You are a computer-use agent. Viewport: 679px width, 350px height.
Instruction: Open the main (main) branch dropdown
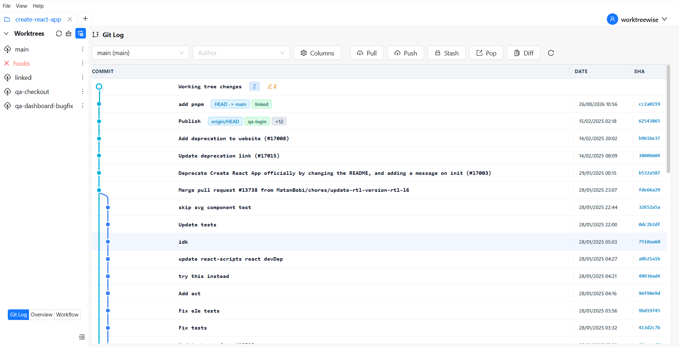coord(140,53)
